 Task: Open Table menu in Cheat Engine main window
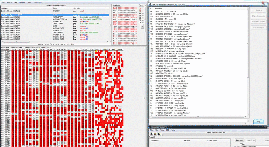[162, 130]
